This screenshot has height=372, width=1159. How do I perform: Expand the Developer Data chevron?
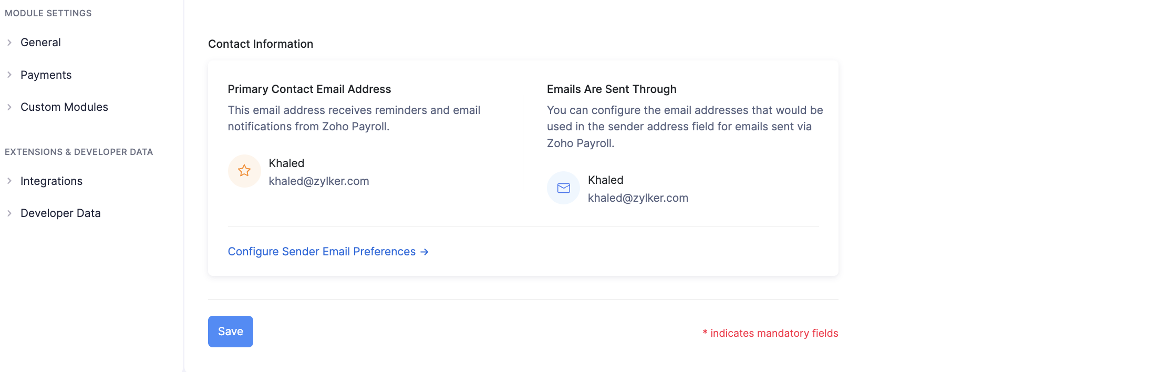(x=9, y=213)
